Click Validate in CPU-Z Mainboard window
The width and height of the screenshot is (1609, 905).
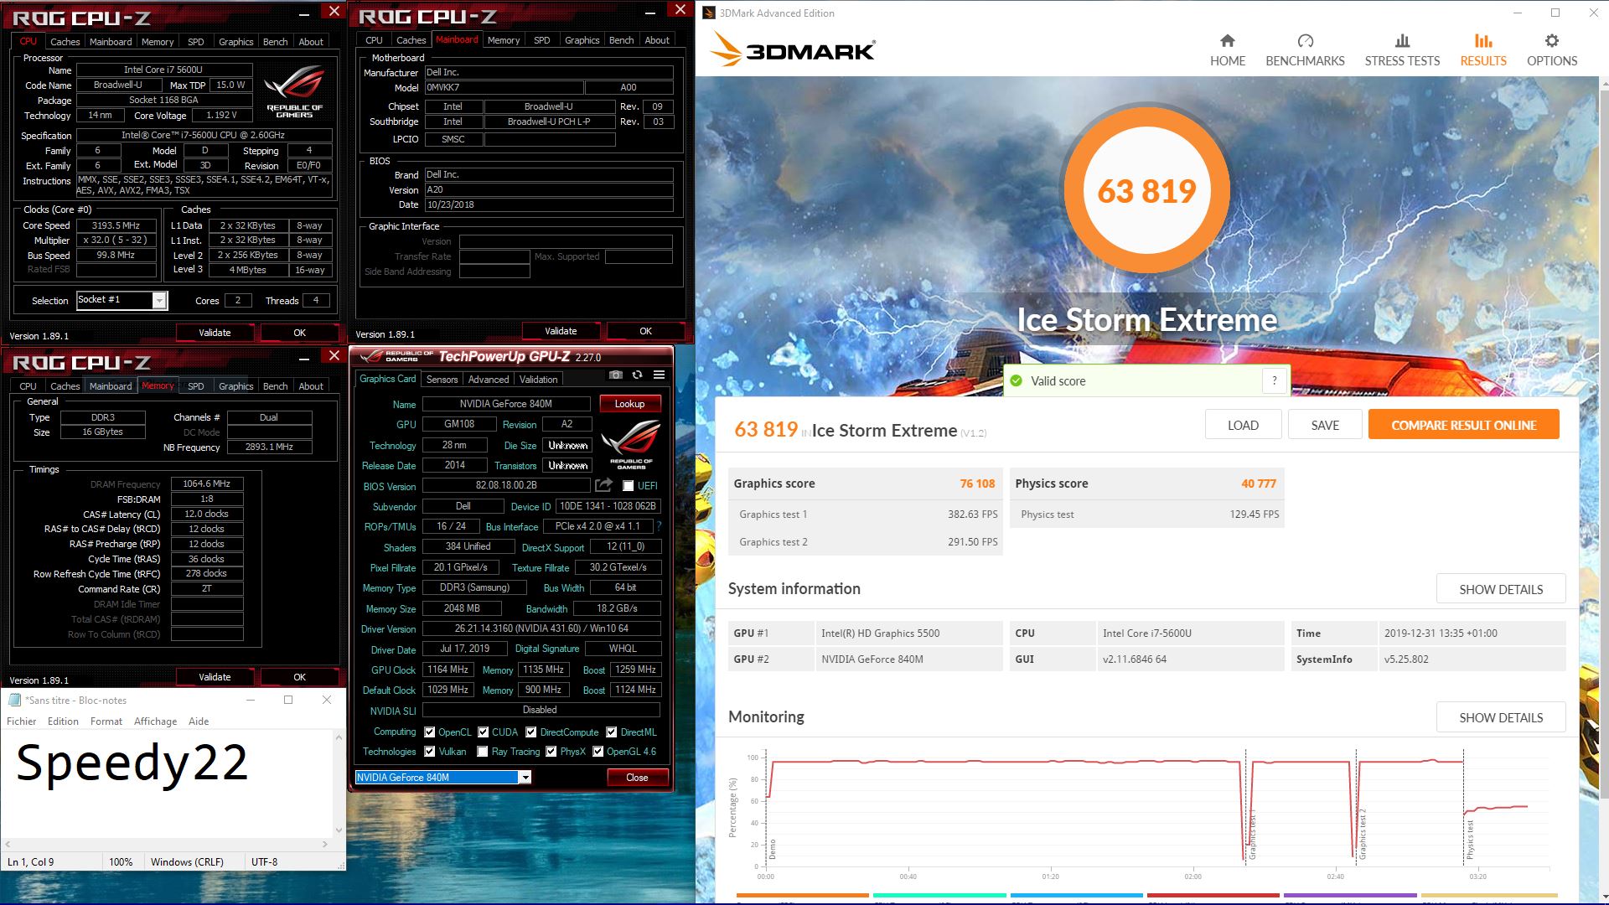tap(560, 331)
